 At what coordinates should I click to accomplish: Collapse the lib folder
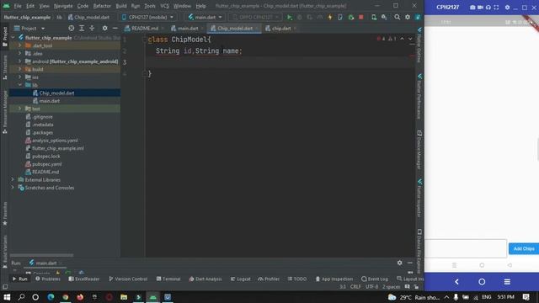pyautogui.click(x=20, y=85)
